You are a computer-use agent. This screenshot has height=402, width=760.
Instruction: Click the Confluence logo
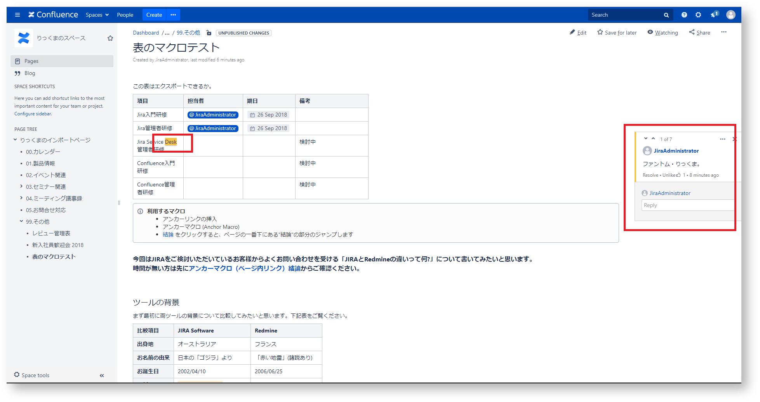[53, 15]
